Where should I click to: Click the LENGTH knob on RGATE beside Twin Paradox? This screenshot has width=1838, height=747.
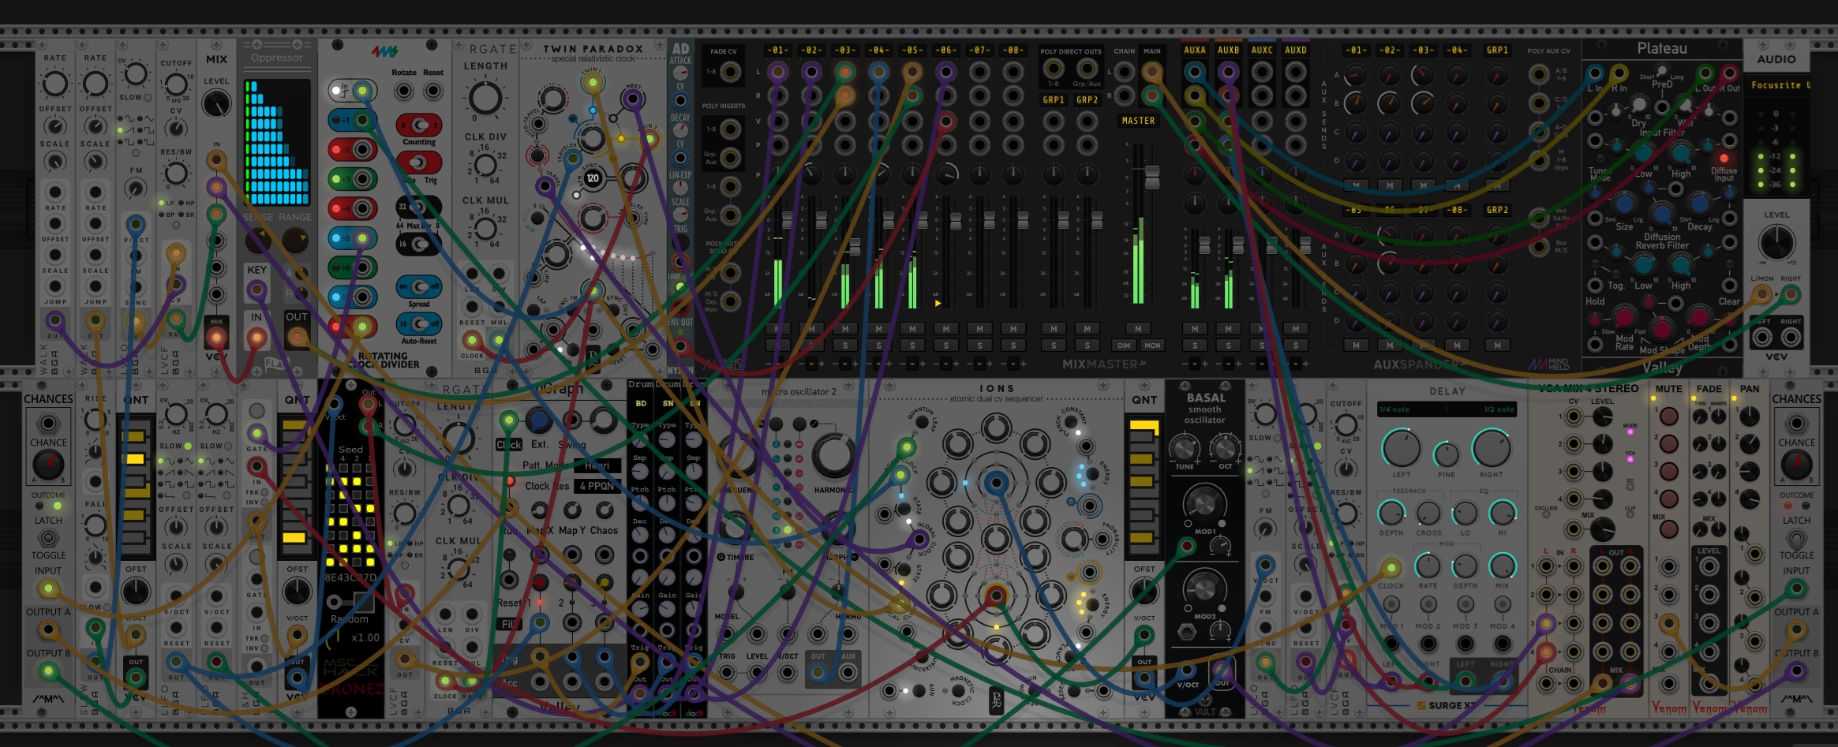click(x=485, y=99)
